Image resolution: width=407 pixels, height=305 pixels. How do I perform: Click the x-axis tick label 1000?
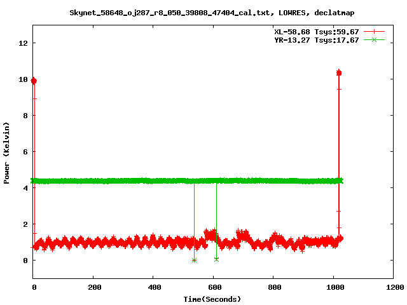point(335,287)
